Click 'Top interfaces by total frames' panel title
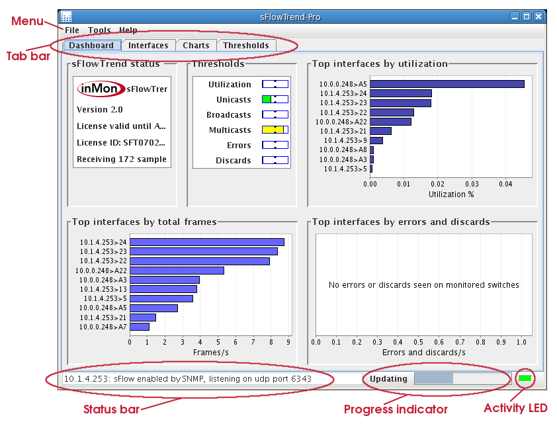This screenshot has height=424, width=557. (144, 222)
